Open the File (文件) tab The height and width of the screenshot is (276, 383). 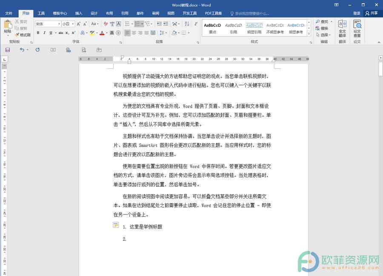pos(9,13)
